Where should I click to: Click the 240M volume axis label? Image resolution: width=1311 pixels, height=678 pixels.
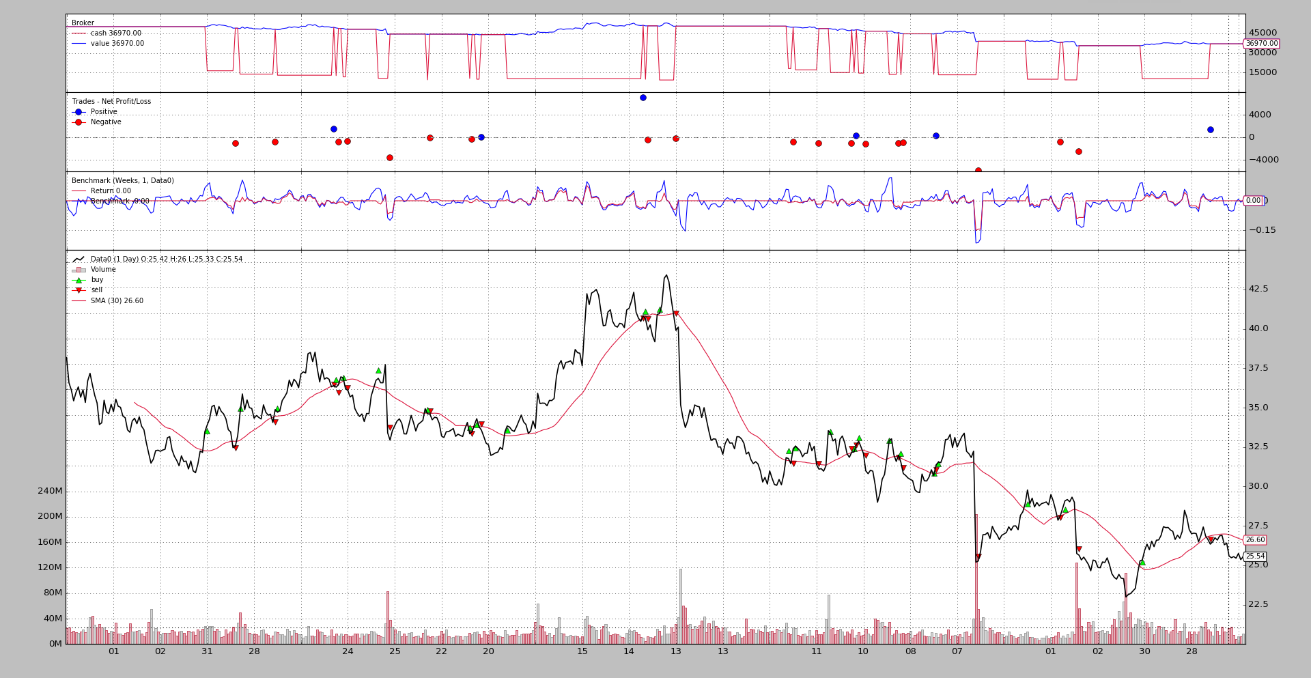[50, 491]
